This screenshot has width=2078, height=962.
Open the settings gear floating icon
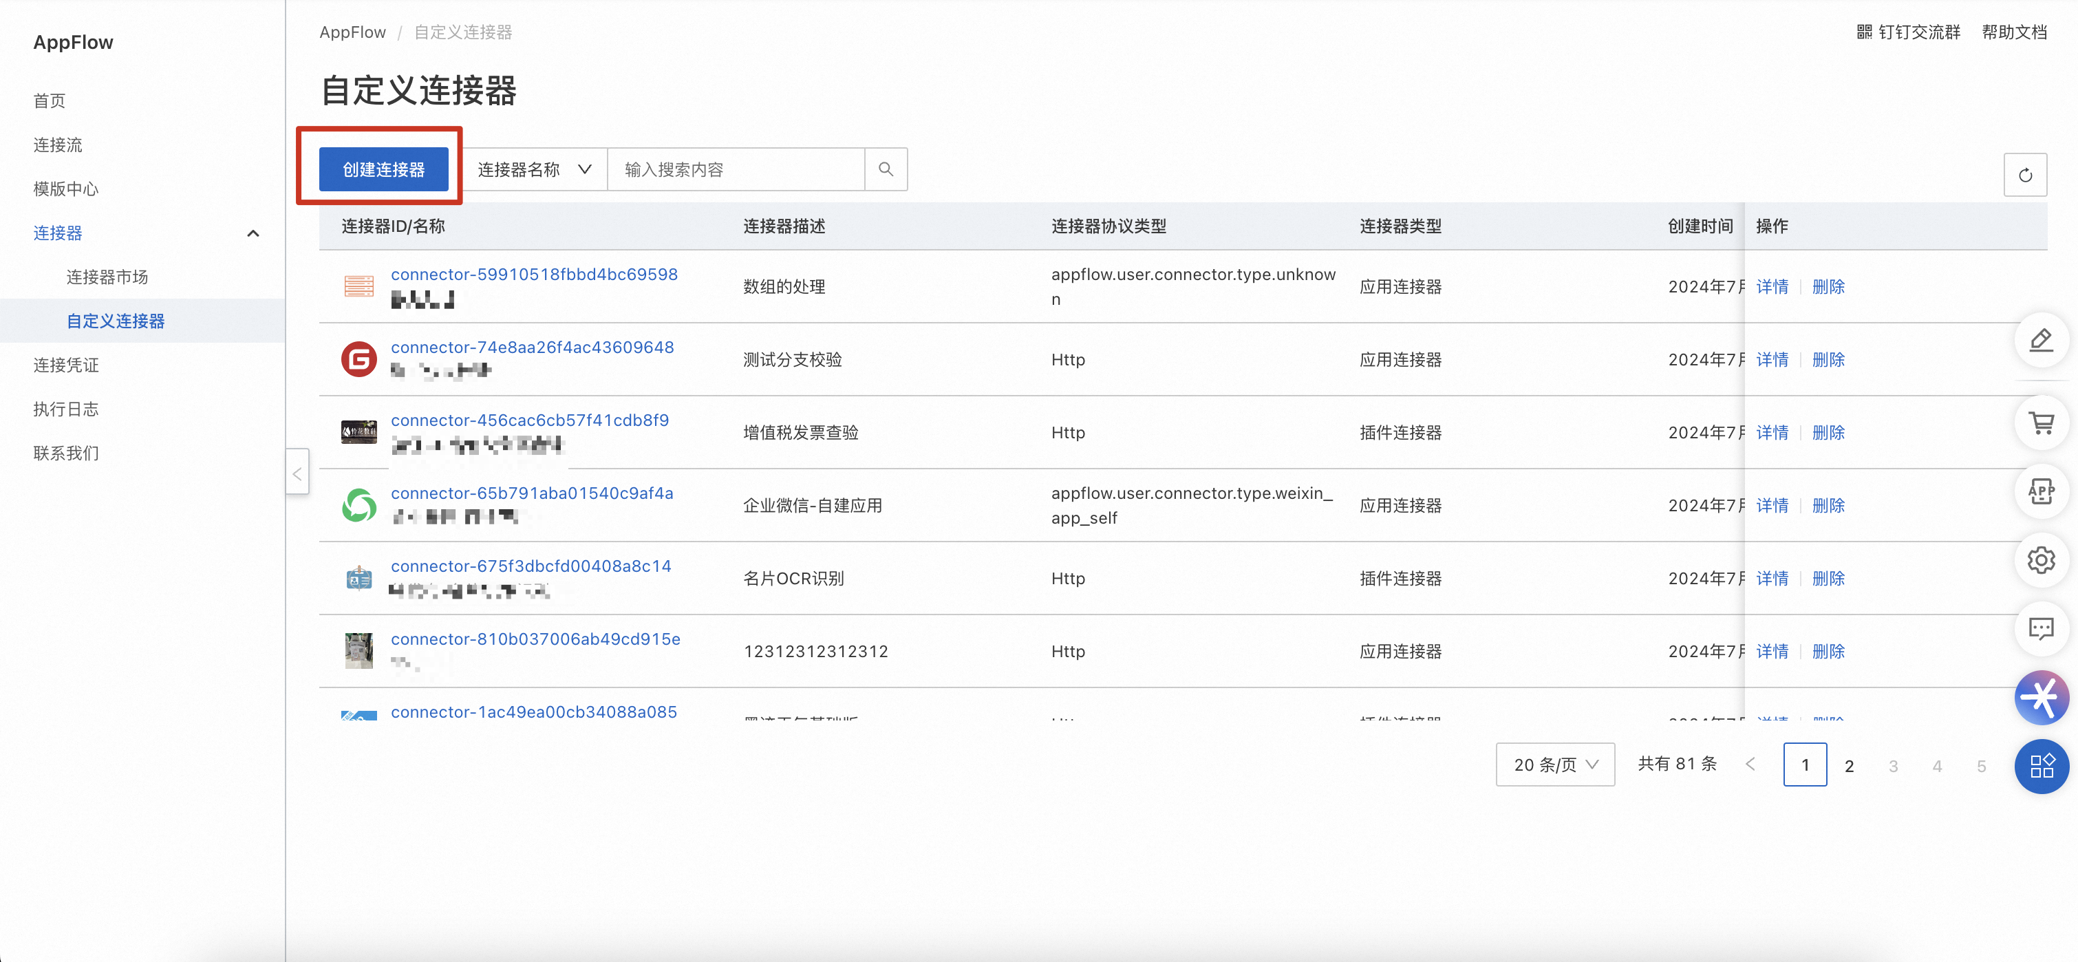coord(2041,559)
